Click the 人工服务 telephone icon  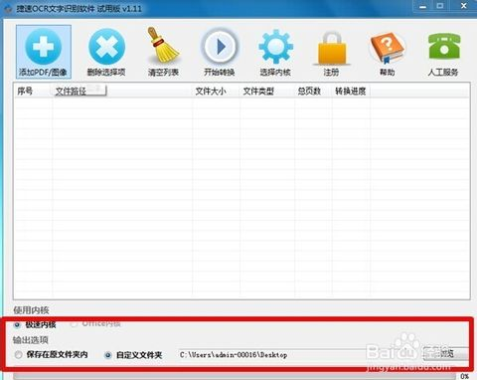[444, 46]
